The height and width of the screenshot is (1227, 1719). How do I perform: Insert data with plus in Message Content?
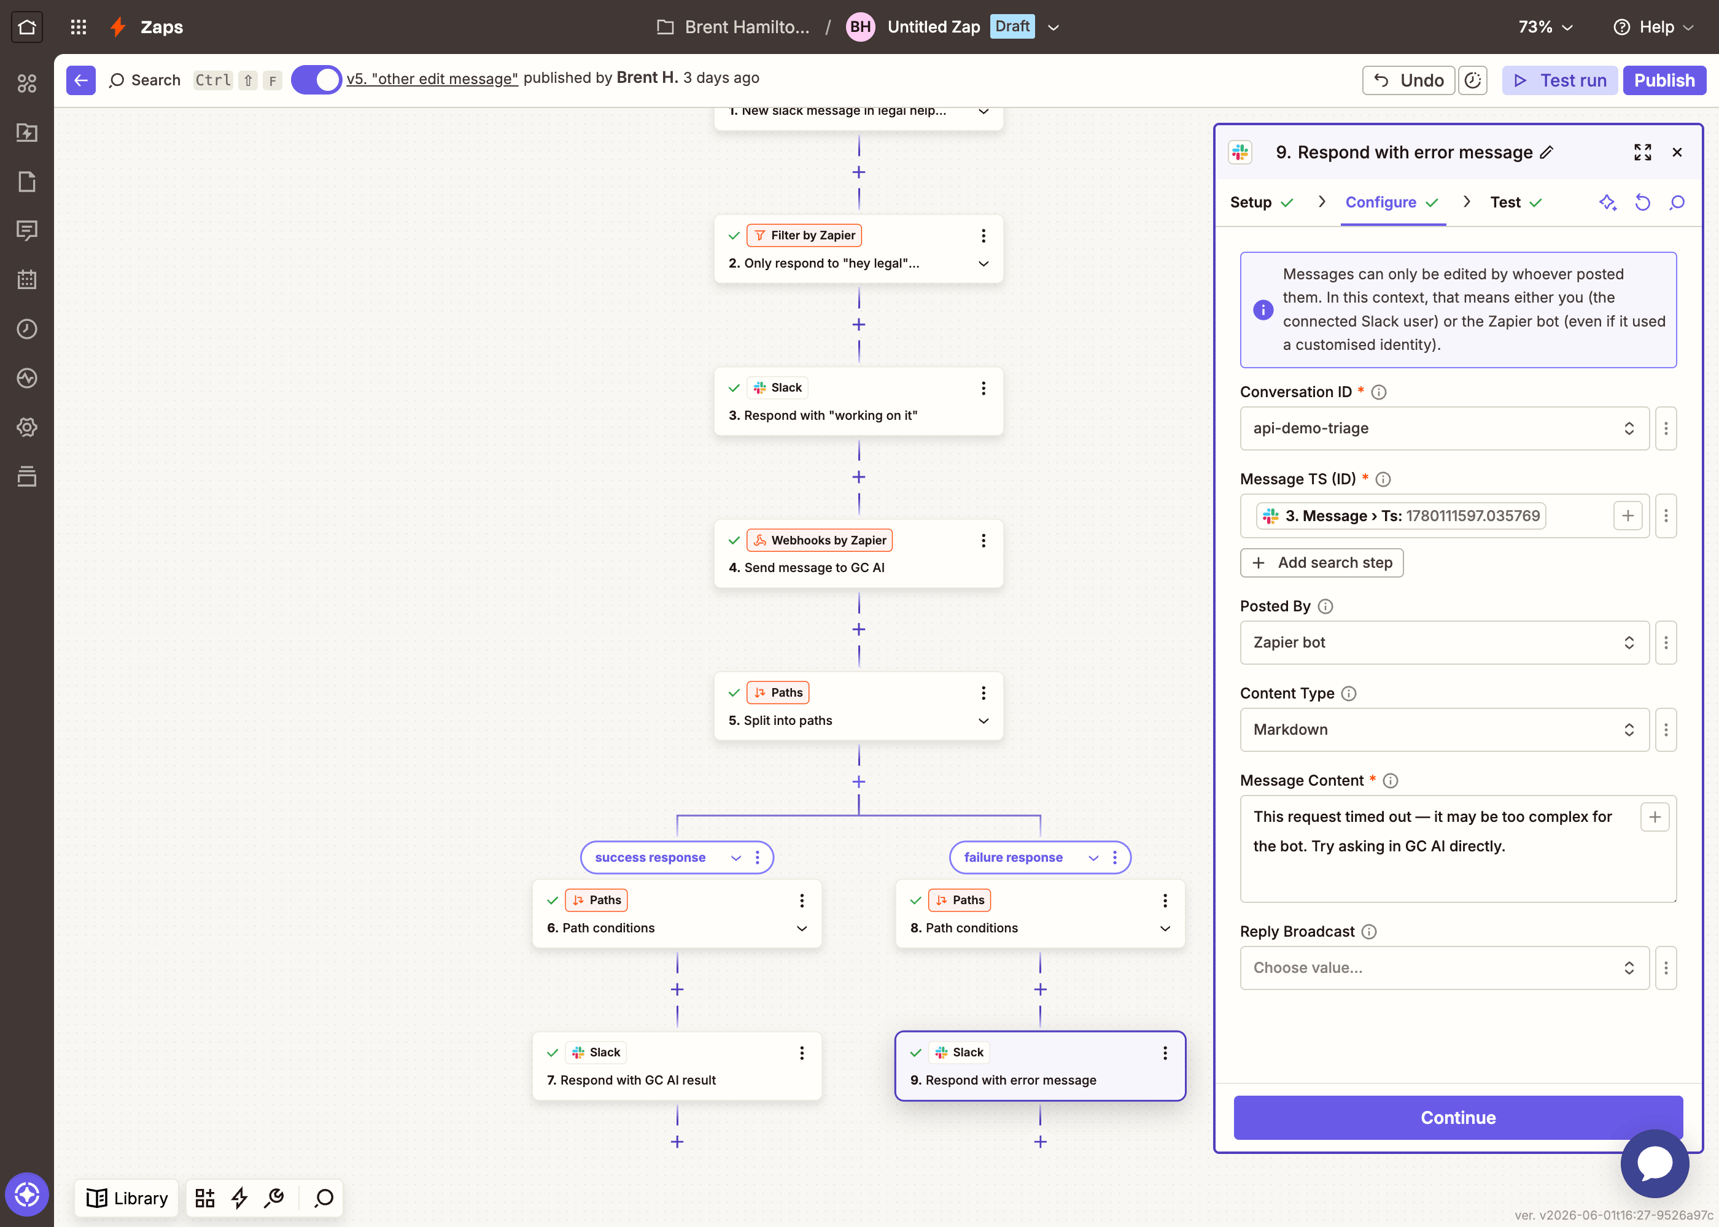pyautogui.click(x=1655, y=817)
